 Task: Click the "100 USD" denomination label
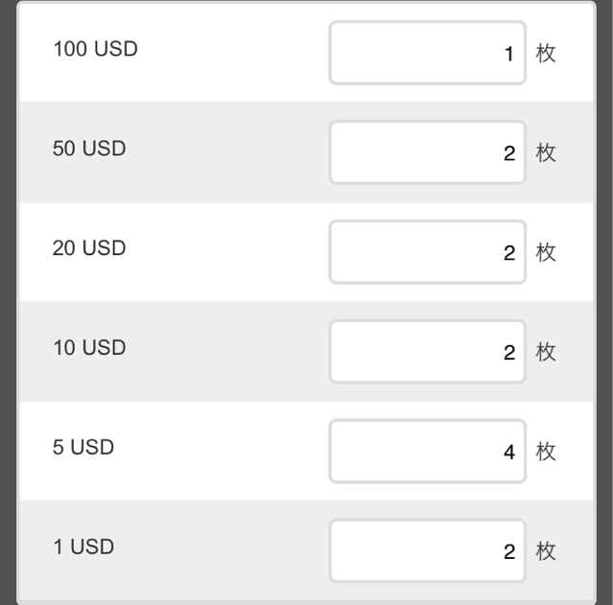point(95,49)
